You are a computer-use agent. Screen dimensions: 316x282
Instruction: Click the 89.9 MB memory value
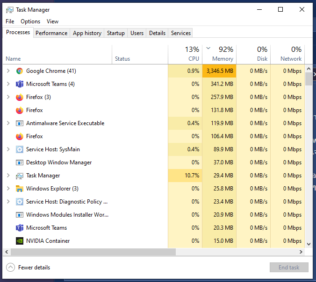click(223, 149)
